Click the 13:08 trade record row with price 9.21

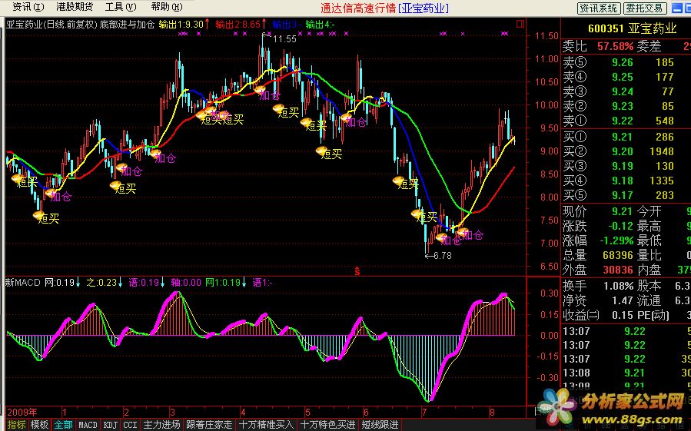626,373
